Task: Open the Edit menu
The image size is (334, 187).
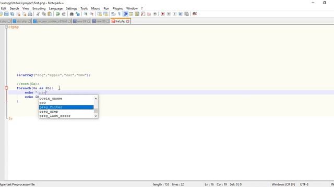Action: 4,8
